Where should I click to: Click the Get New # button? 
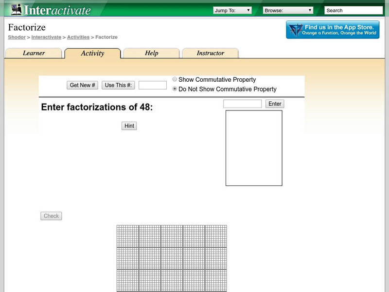(82, 85)
